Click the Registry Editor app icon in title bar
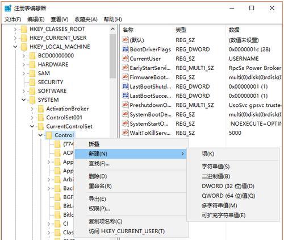 pos(8,8)
